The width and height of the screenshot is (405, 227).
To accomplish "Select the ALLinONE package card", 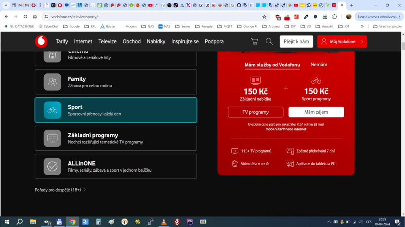I will click(116, 166).
